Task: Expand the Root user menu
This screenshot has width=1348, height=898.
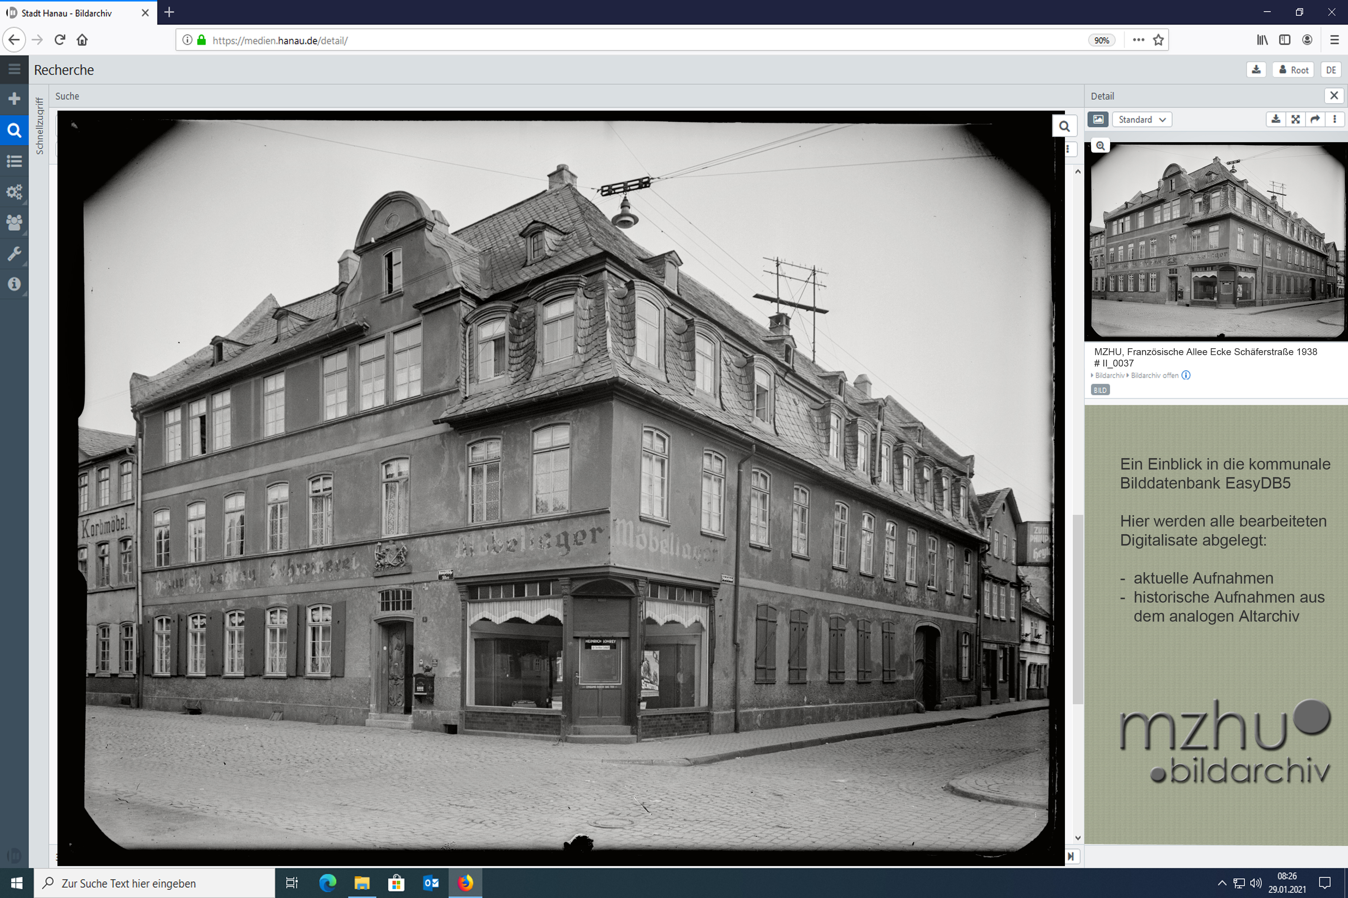Action: (1293, 70)
